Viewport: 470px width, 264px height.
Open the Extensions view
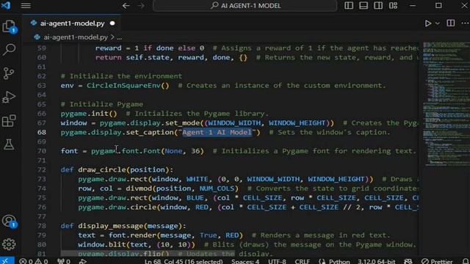[x=9, y=120]
